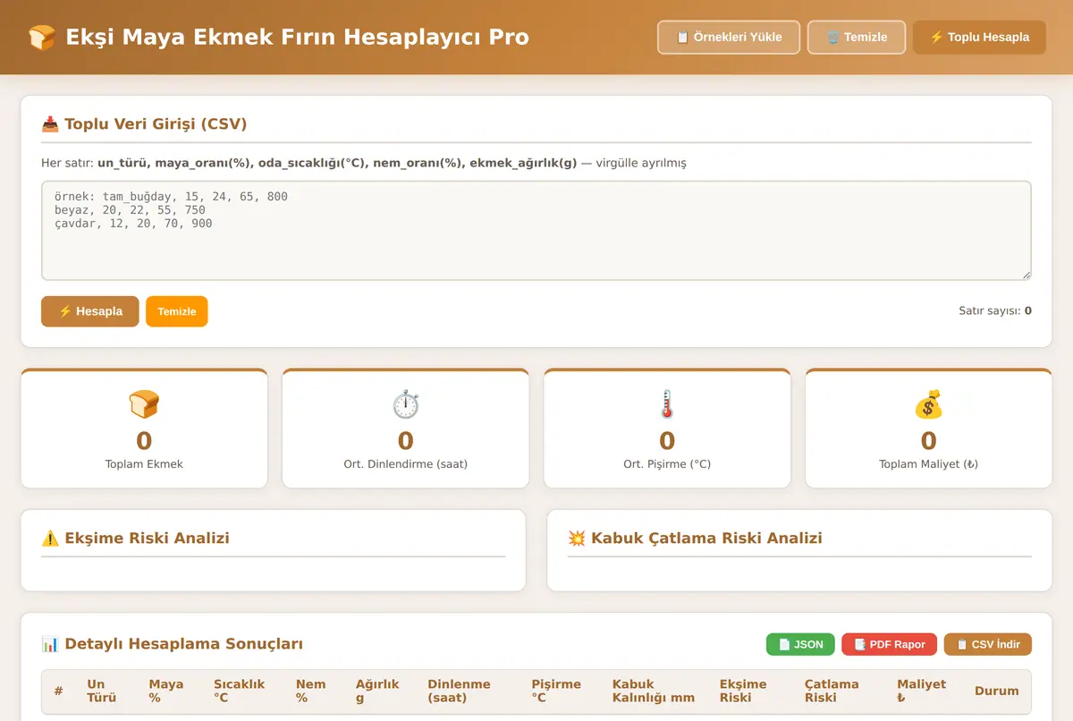Viewport: 1073px width, 721px height.
Task: Click the header Temizle trash button
Action: pyautogui.click(x=857, y=38)
